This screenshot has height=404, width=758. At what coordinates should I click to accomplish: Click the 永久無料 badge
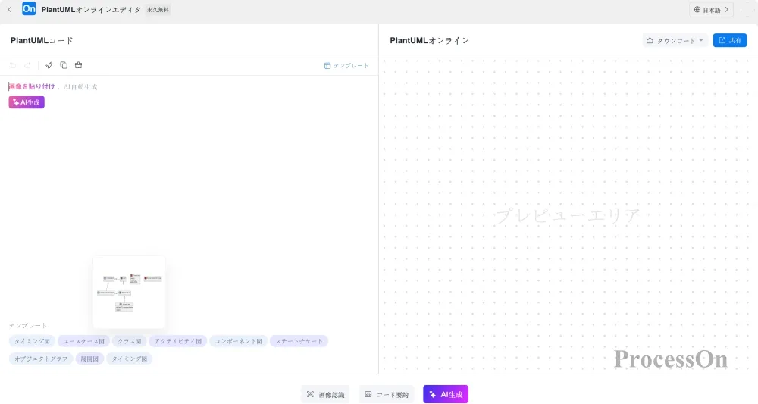(158, 10)
